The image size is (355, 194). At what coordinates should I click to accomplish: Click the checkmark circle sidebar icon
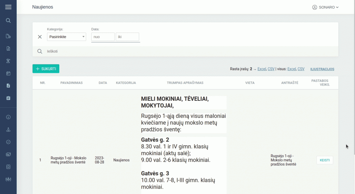(8, 142)
